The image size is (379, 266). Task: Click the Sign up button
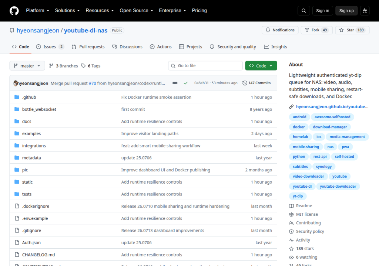click(x=346, y=11)
